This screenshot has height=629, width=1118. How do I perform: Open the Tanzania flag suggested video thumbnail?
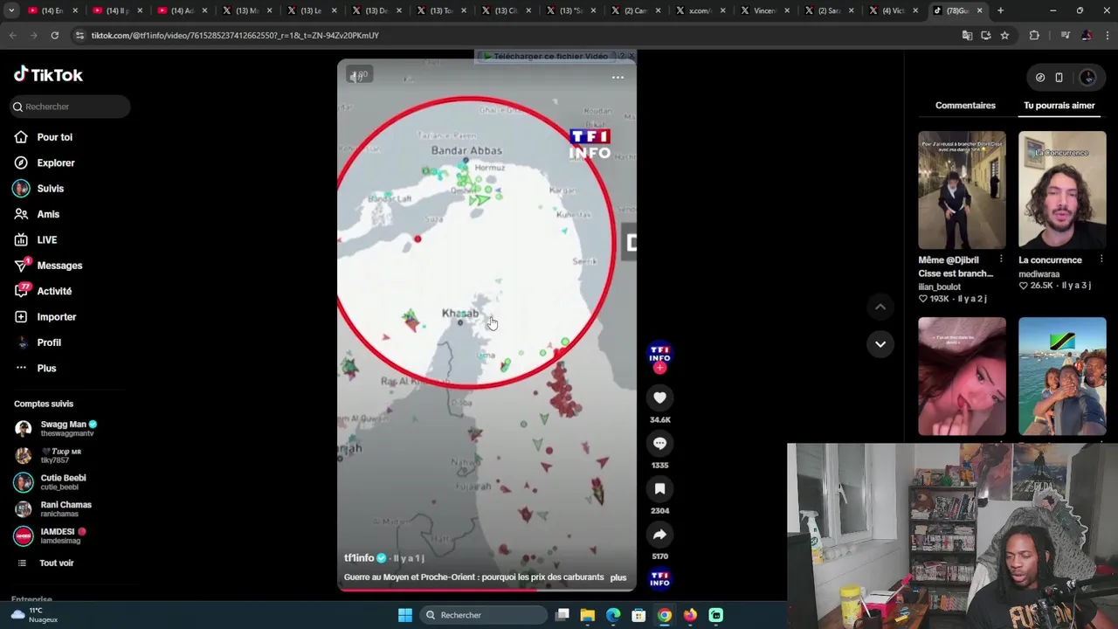pyautogui.click(x=1062, y=376)
